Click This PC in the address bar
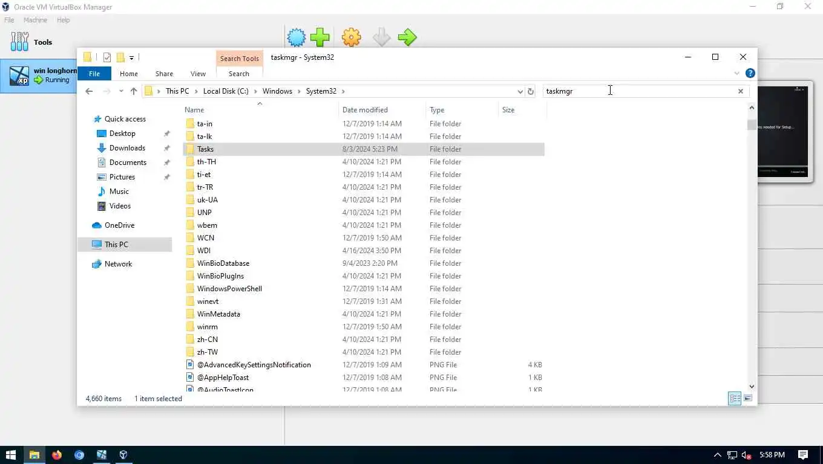The image size is (823, 464). pos(177,91)
